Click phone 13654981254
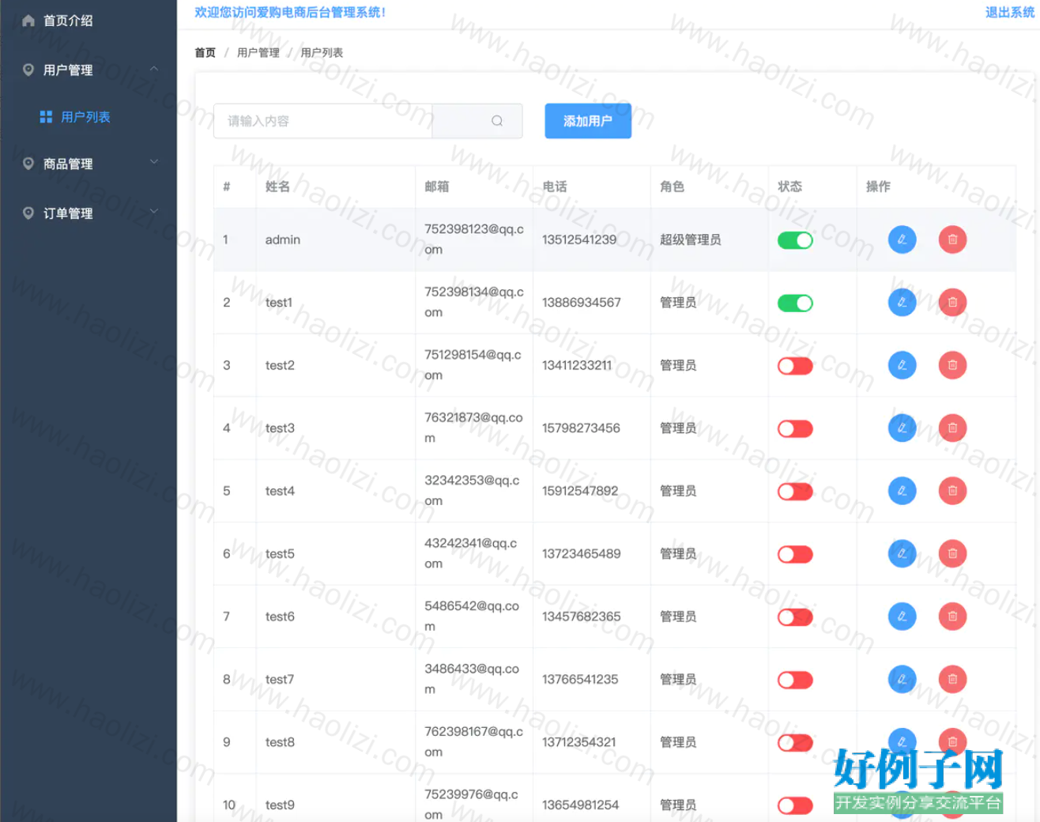Image resolution: width=1040 pixels, height=822 pixels. [x=581, y=805]
